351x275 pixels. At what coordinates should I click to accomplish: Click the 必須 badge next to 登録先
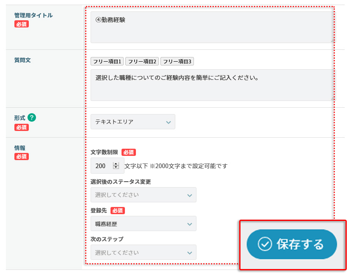click(118, 210)
